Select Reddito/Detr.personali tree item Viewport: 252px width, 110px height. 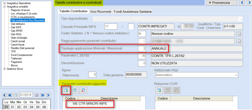23,48
